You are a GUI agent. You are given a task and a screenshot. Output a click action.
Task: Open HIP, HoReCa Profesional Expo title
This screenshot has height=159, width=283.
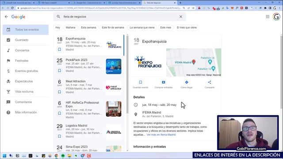coord(82,104)
